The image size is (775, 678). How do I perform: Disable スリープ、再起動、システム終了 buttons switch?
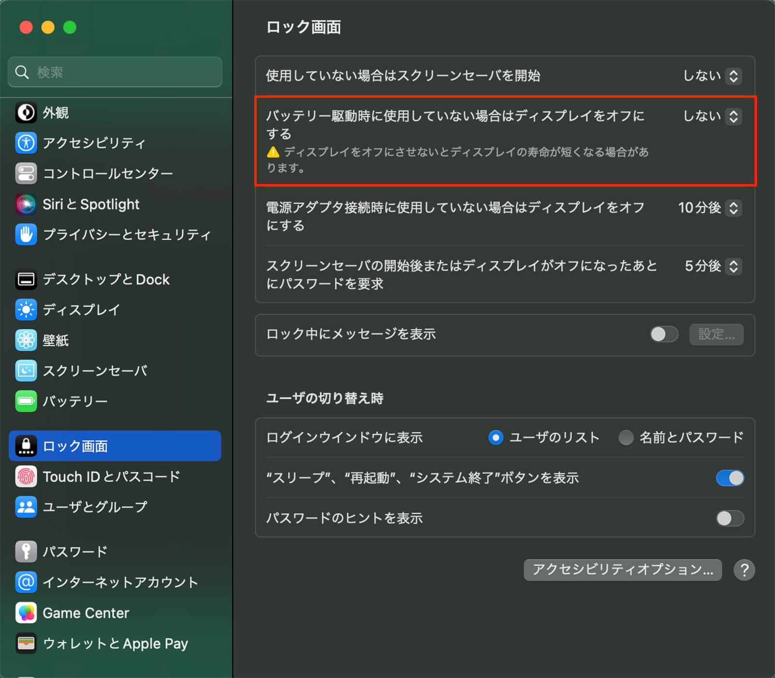coord(730,478)
